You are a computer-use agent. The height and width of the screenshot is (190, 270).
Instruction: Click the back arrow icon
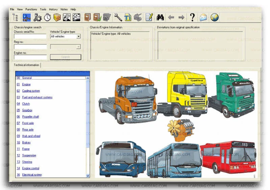tap(171, 17)
